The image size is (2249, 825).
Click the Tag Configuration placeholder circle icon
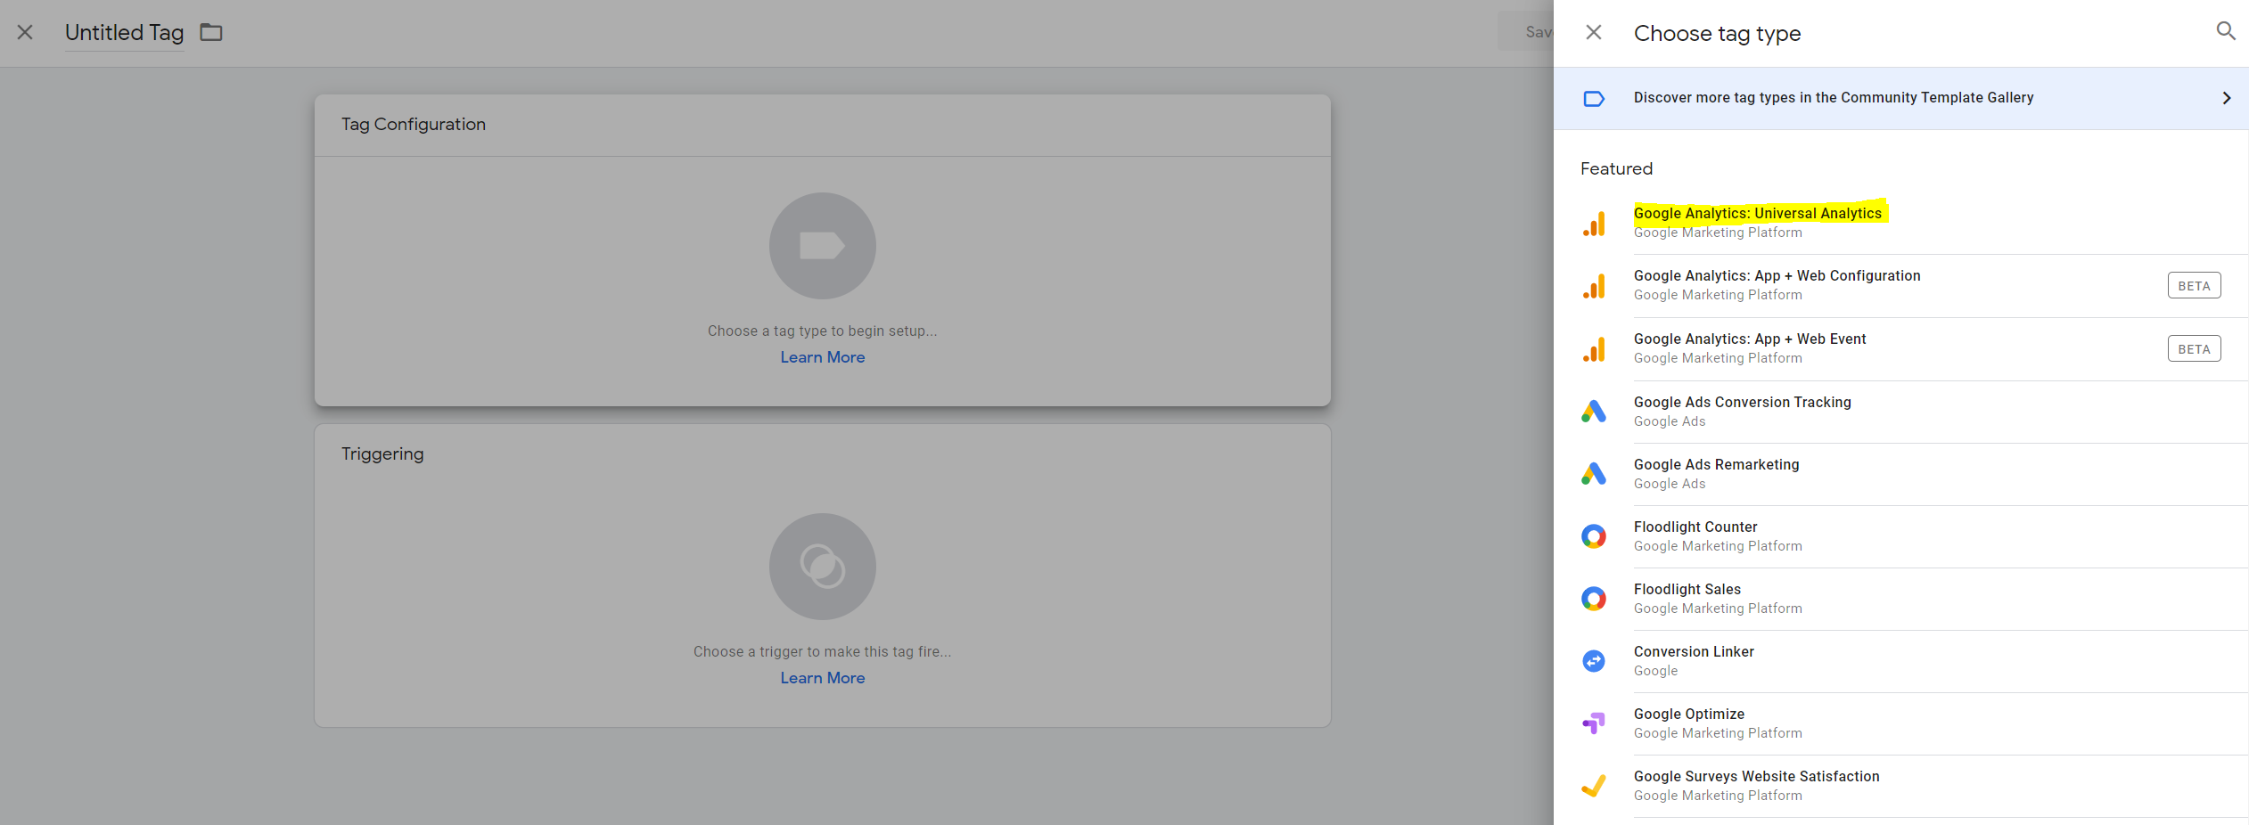(823, 246)
